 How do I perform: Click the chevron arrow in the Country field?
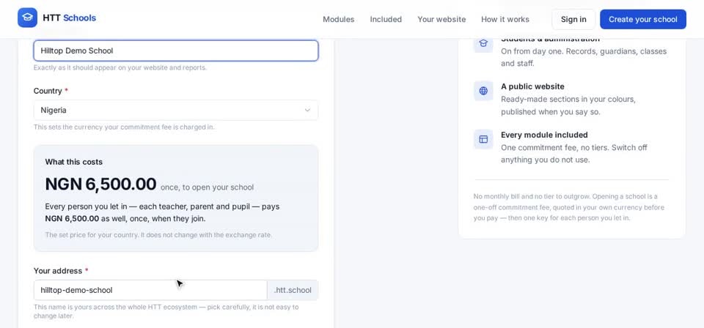[307, 111]
